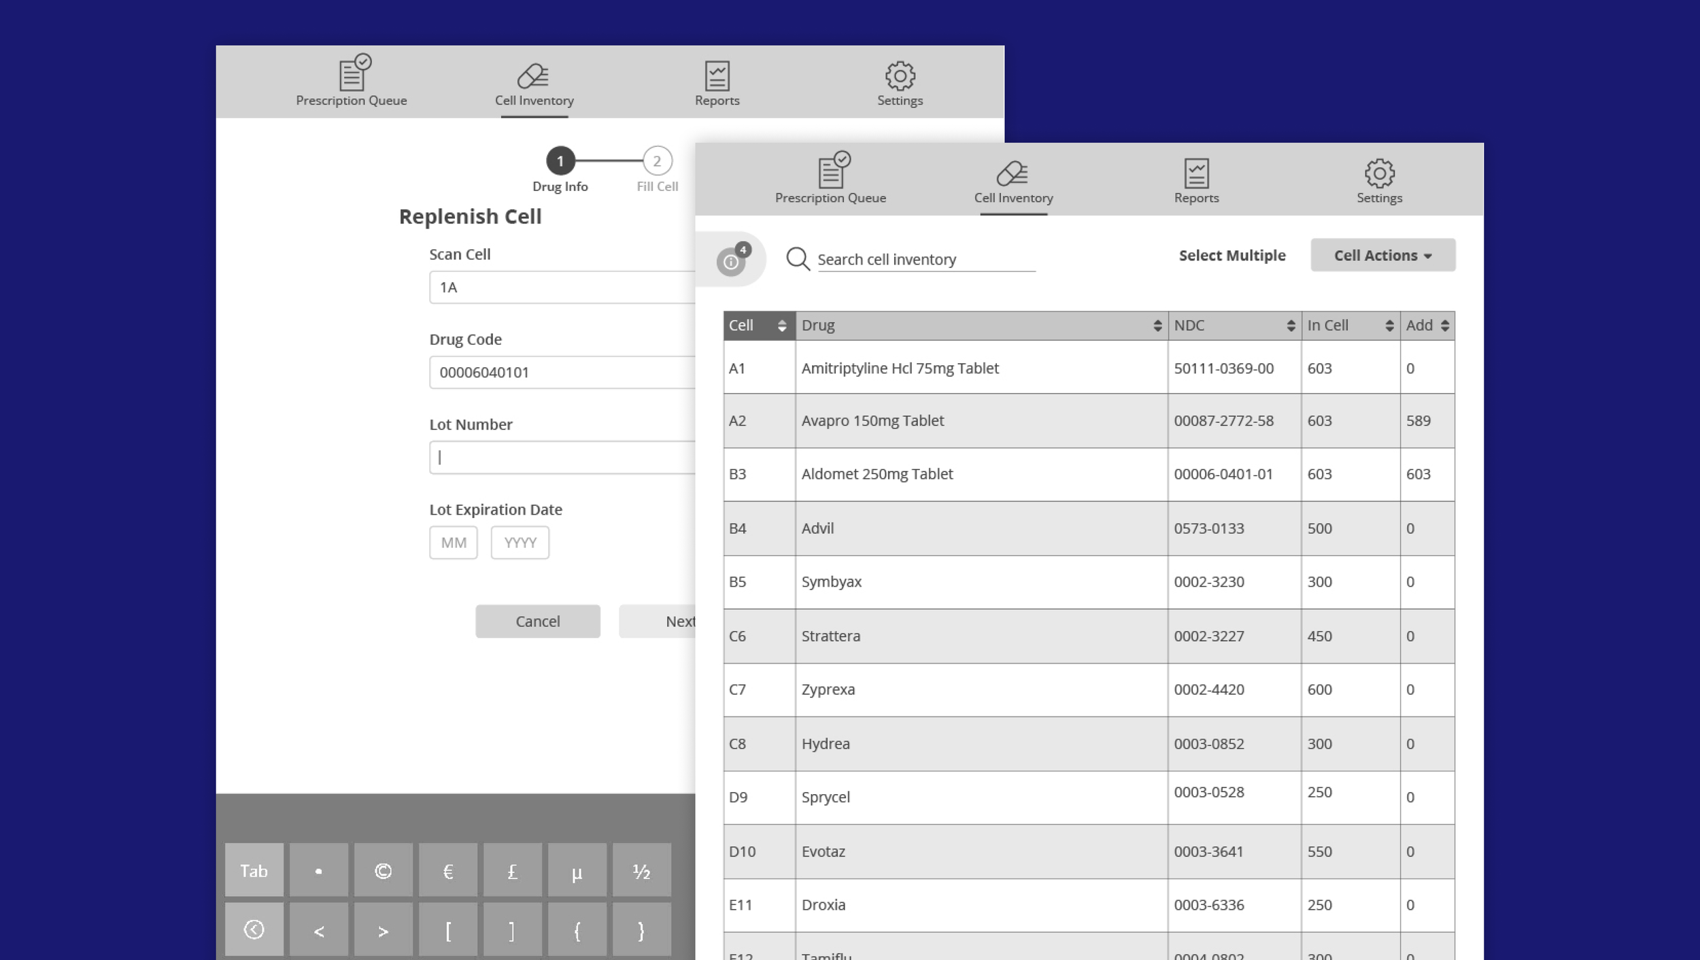1700x960 pixels.
Task: Sort by In Cell column arrows
Action: tap(1389, 326)
